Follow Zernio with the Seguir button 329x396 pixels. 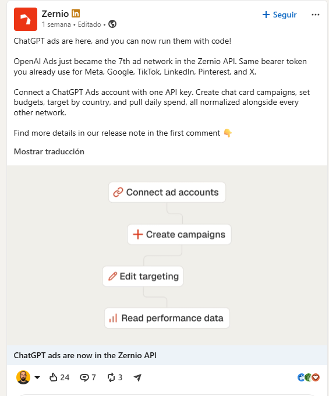pos(280,15)
